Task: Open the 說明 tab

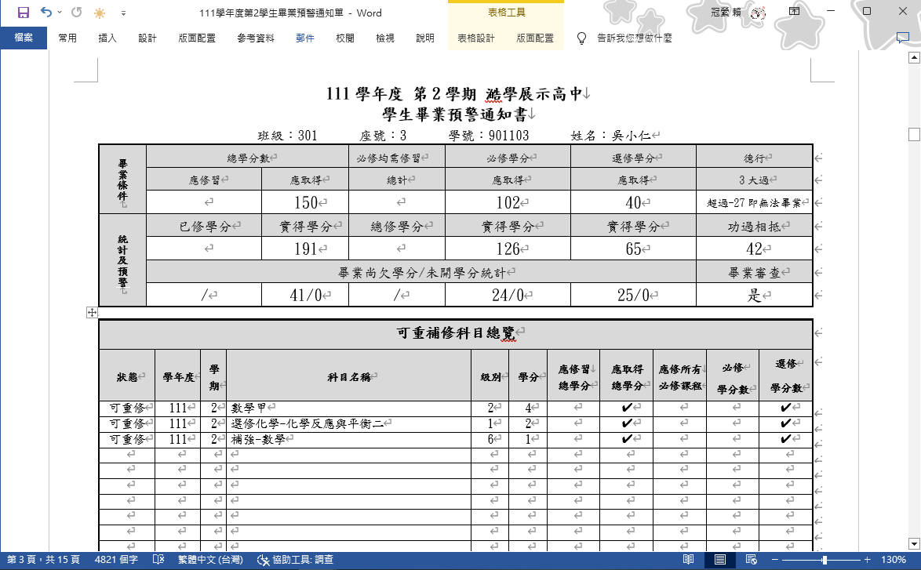Action: (424, 38)
